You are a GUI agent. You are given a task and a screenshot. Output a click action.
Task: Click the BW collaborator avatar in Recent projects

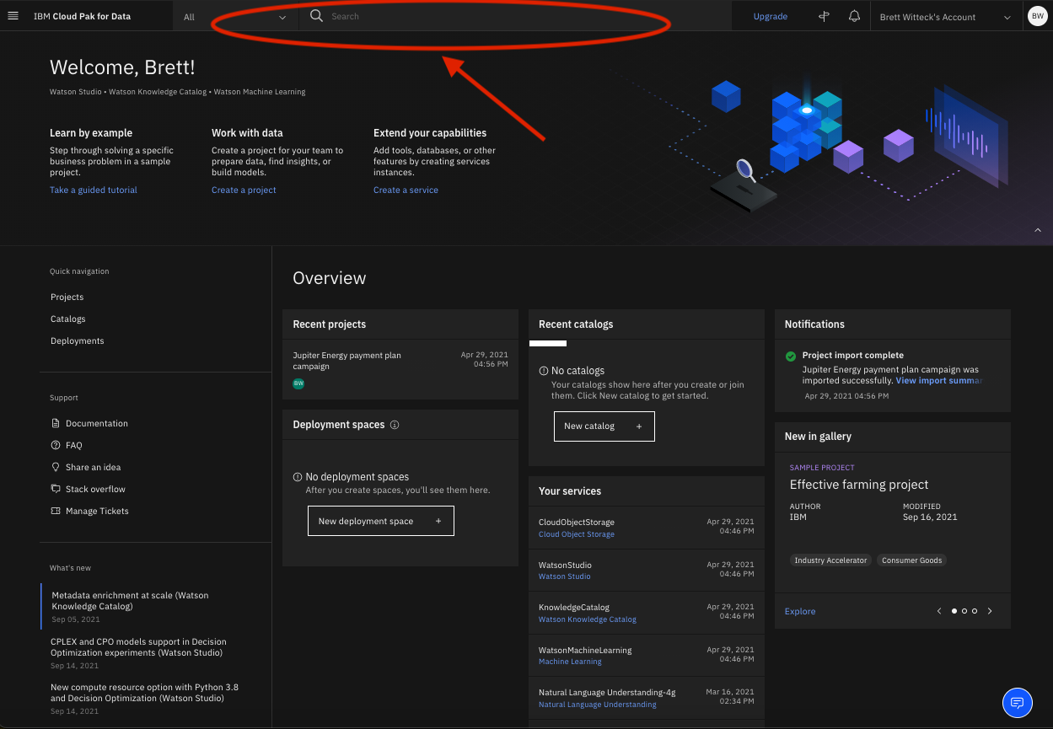[x=298, y=383]
